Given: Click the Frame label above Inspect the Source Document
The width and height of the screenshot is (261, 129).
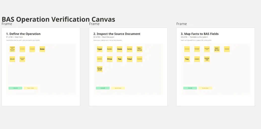Looking at the screenshot, I should click(94, 24).
